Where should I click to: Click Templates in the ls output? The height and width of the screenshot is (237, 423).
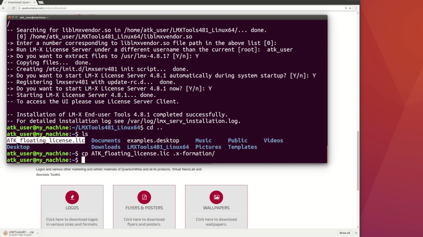tap(242, 147)
